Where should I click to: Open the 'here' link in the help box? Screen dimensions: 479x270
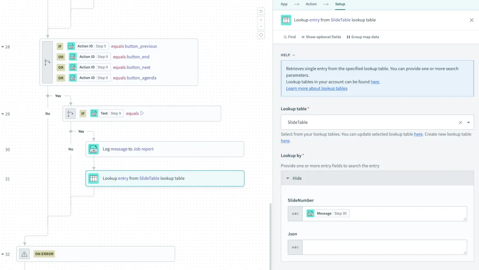click(375, 82)
